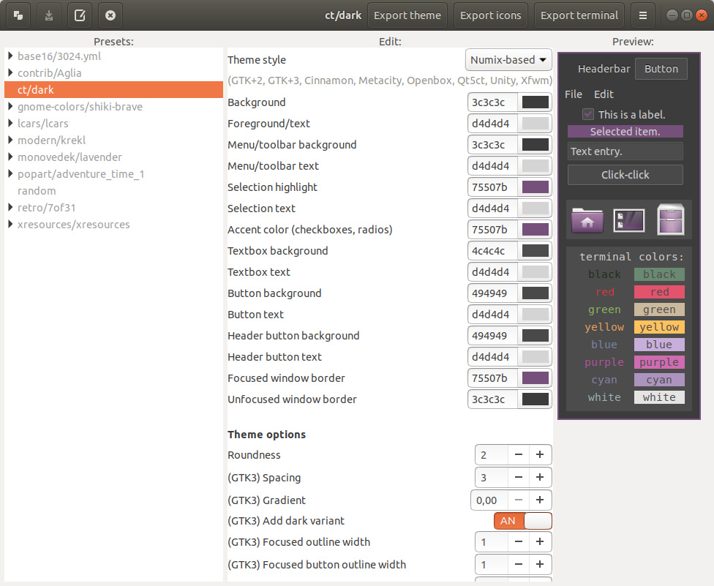Open the hamburger menu in header bar
The image size is (714, 586).
point(642,15)
